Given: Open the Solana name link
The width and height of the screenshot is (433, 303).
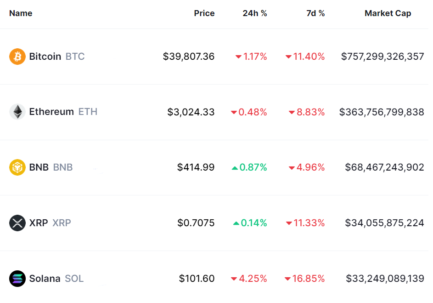Looking at the screenshot, I should [45, 279].
